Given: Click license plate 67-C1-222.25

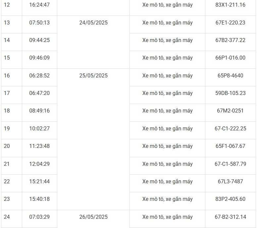Looking at the screenshot, I should [230, 128].
